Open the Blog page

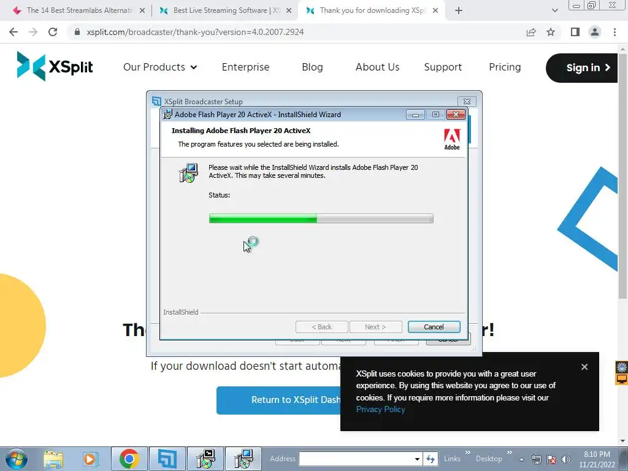click(312, 67)
